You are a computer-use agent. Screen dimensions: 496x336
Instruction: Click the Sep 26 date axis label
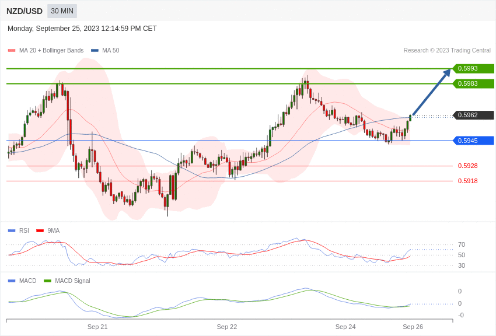(413, 327)
